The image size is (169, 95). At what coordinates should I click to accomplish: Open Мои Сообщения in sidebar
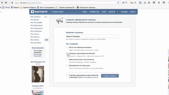36,31
